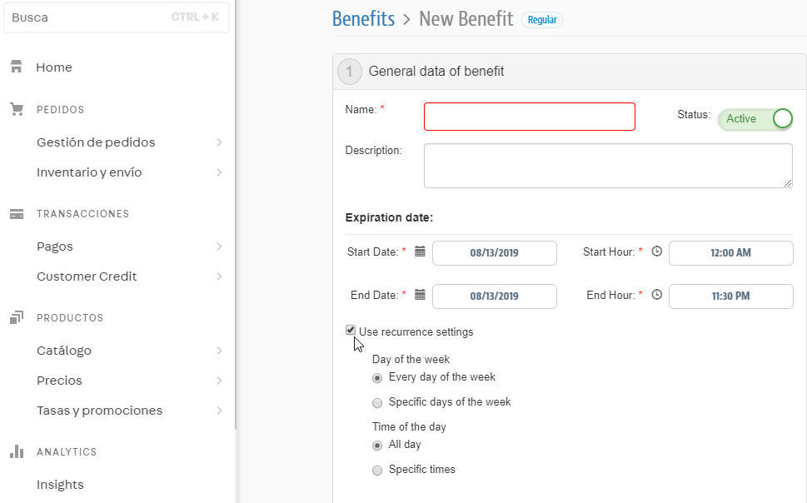Expand Tasas y promociones submenu
The image size is (807, 503).
coord(219,411)
